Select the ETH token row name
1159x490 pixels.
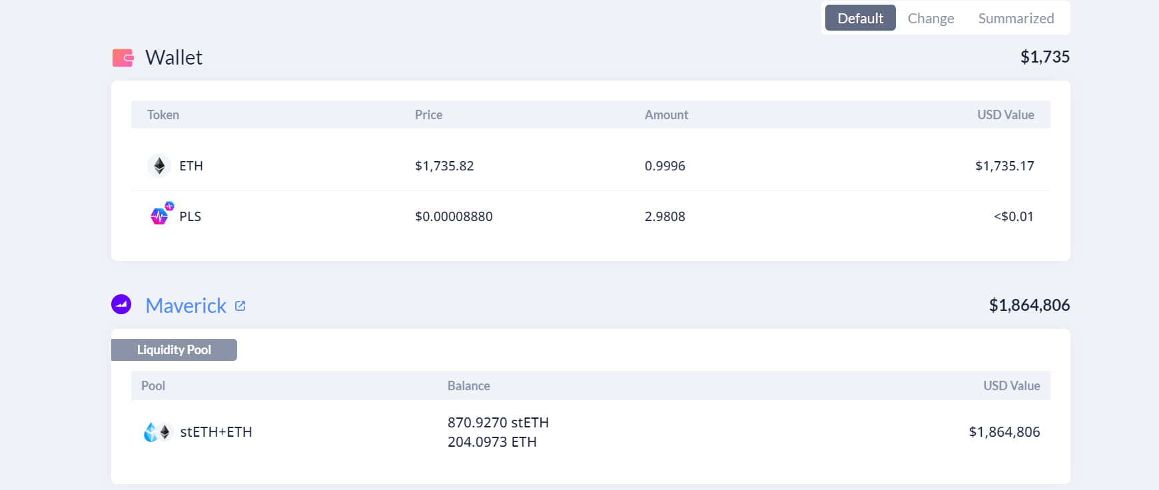(191, 166)
